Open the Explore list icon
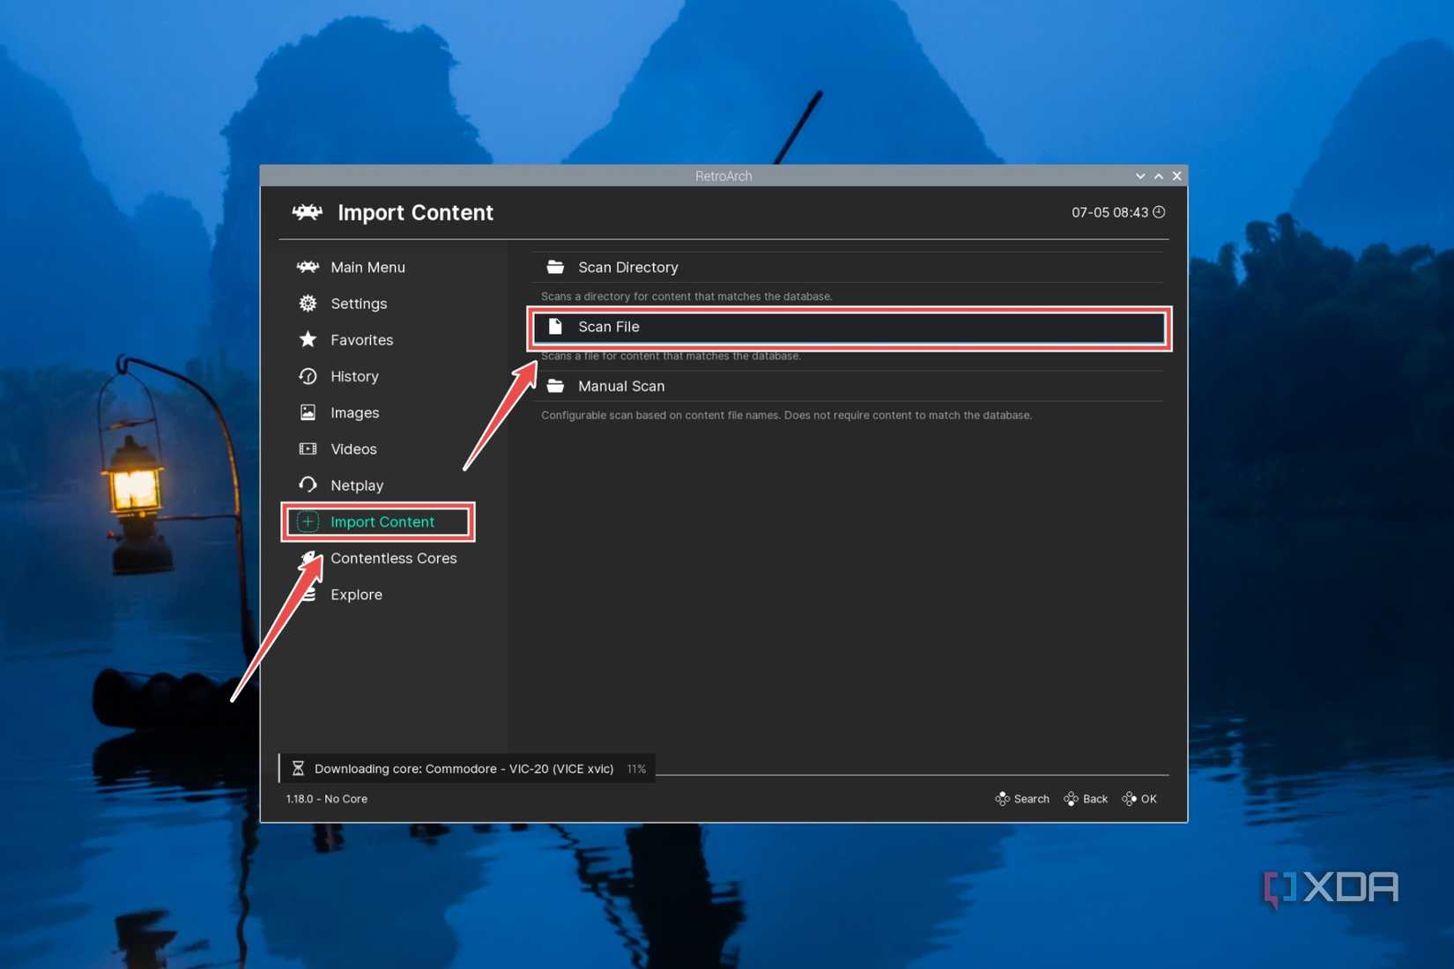Image resolution: width=1454 pixels, height=969 pixels. (307, 594)
